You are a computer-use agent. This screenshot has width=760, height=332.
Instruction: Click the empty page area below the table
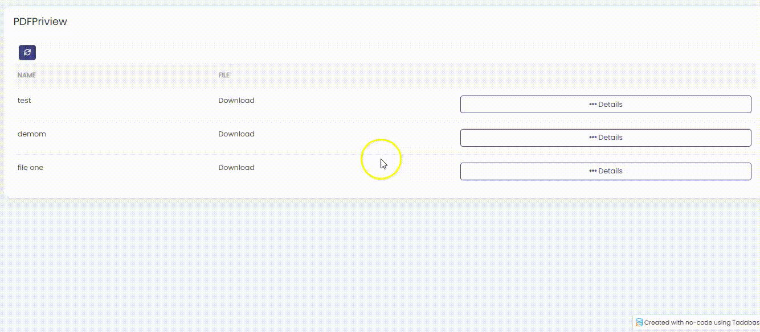[342, 256]
